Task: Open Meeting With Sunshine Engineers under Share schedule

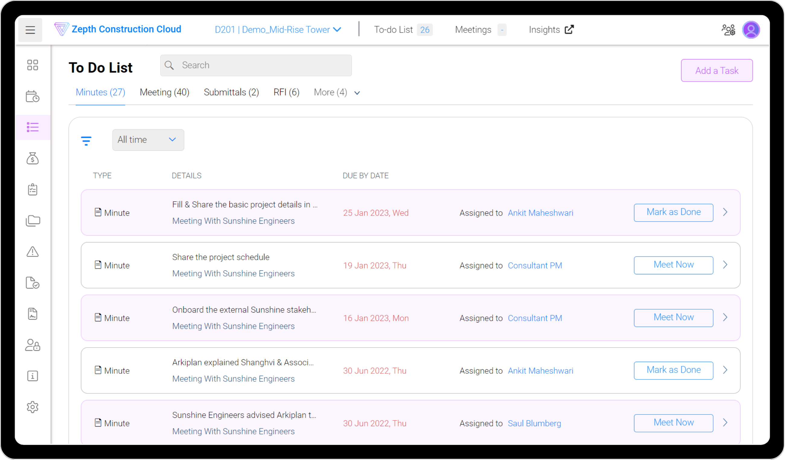Action: click(x=233, y=273)
